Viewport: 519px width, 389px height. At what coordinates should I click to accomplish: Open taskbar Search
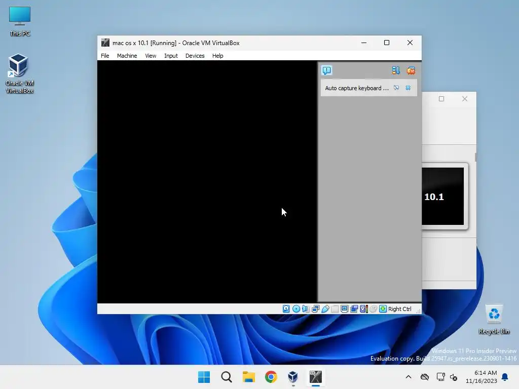227,377
